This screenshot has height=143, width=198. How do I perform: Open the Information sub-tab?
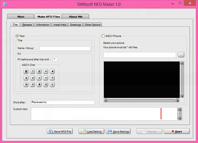[43, 24]
